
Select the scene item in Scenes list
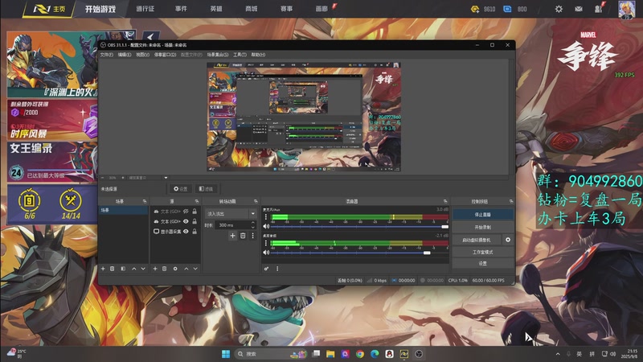coord(123,210)
